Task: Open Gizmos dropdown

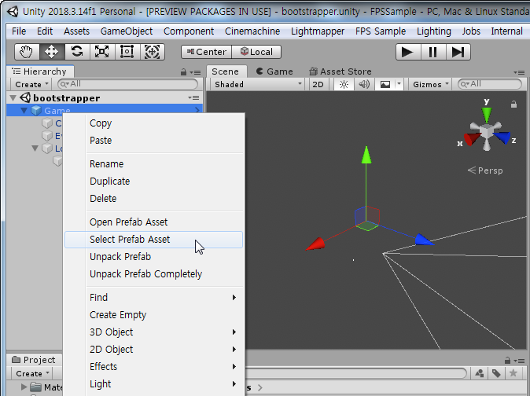Action: 431,84
